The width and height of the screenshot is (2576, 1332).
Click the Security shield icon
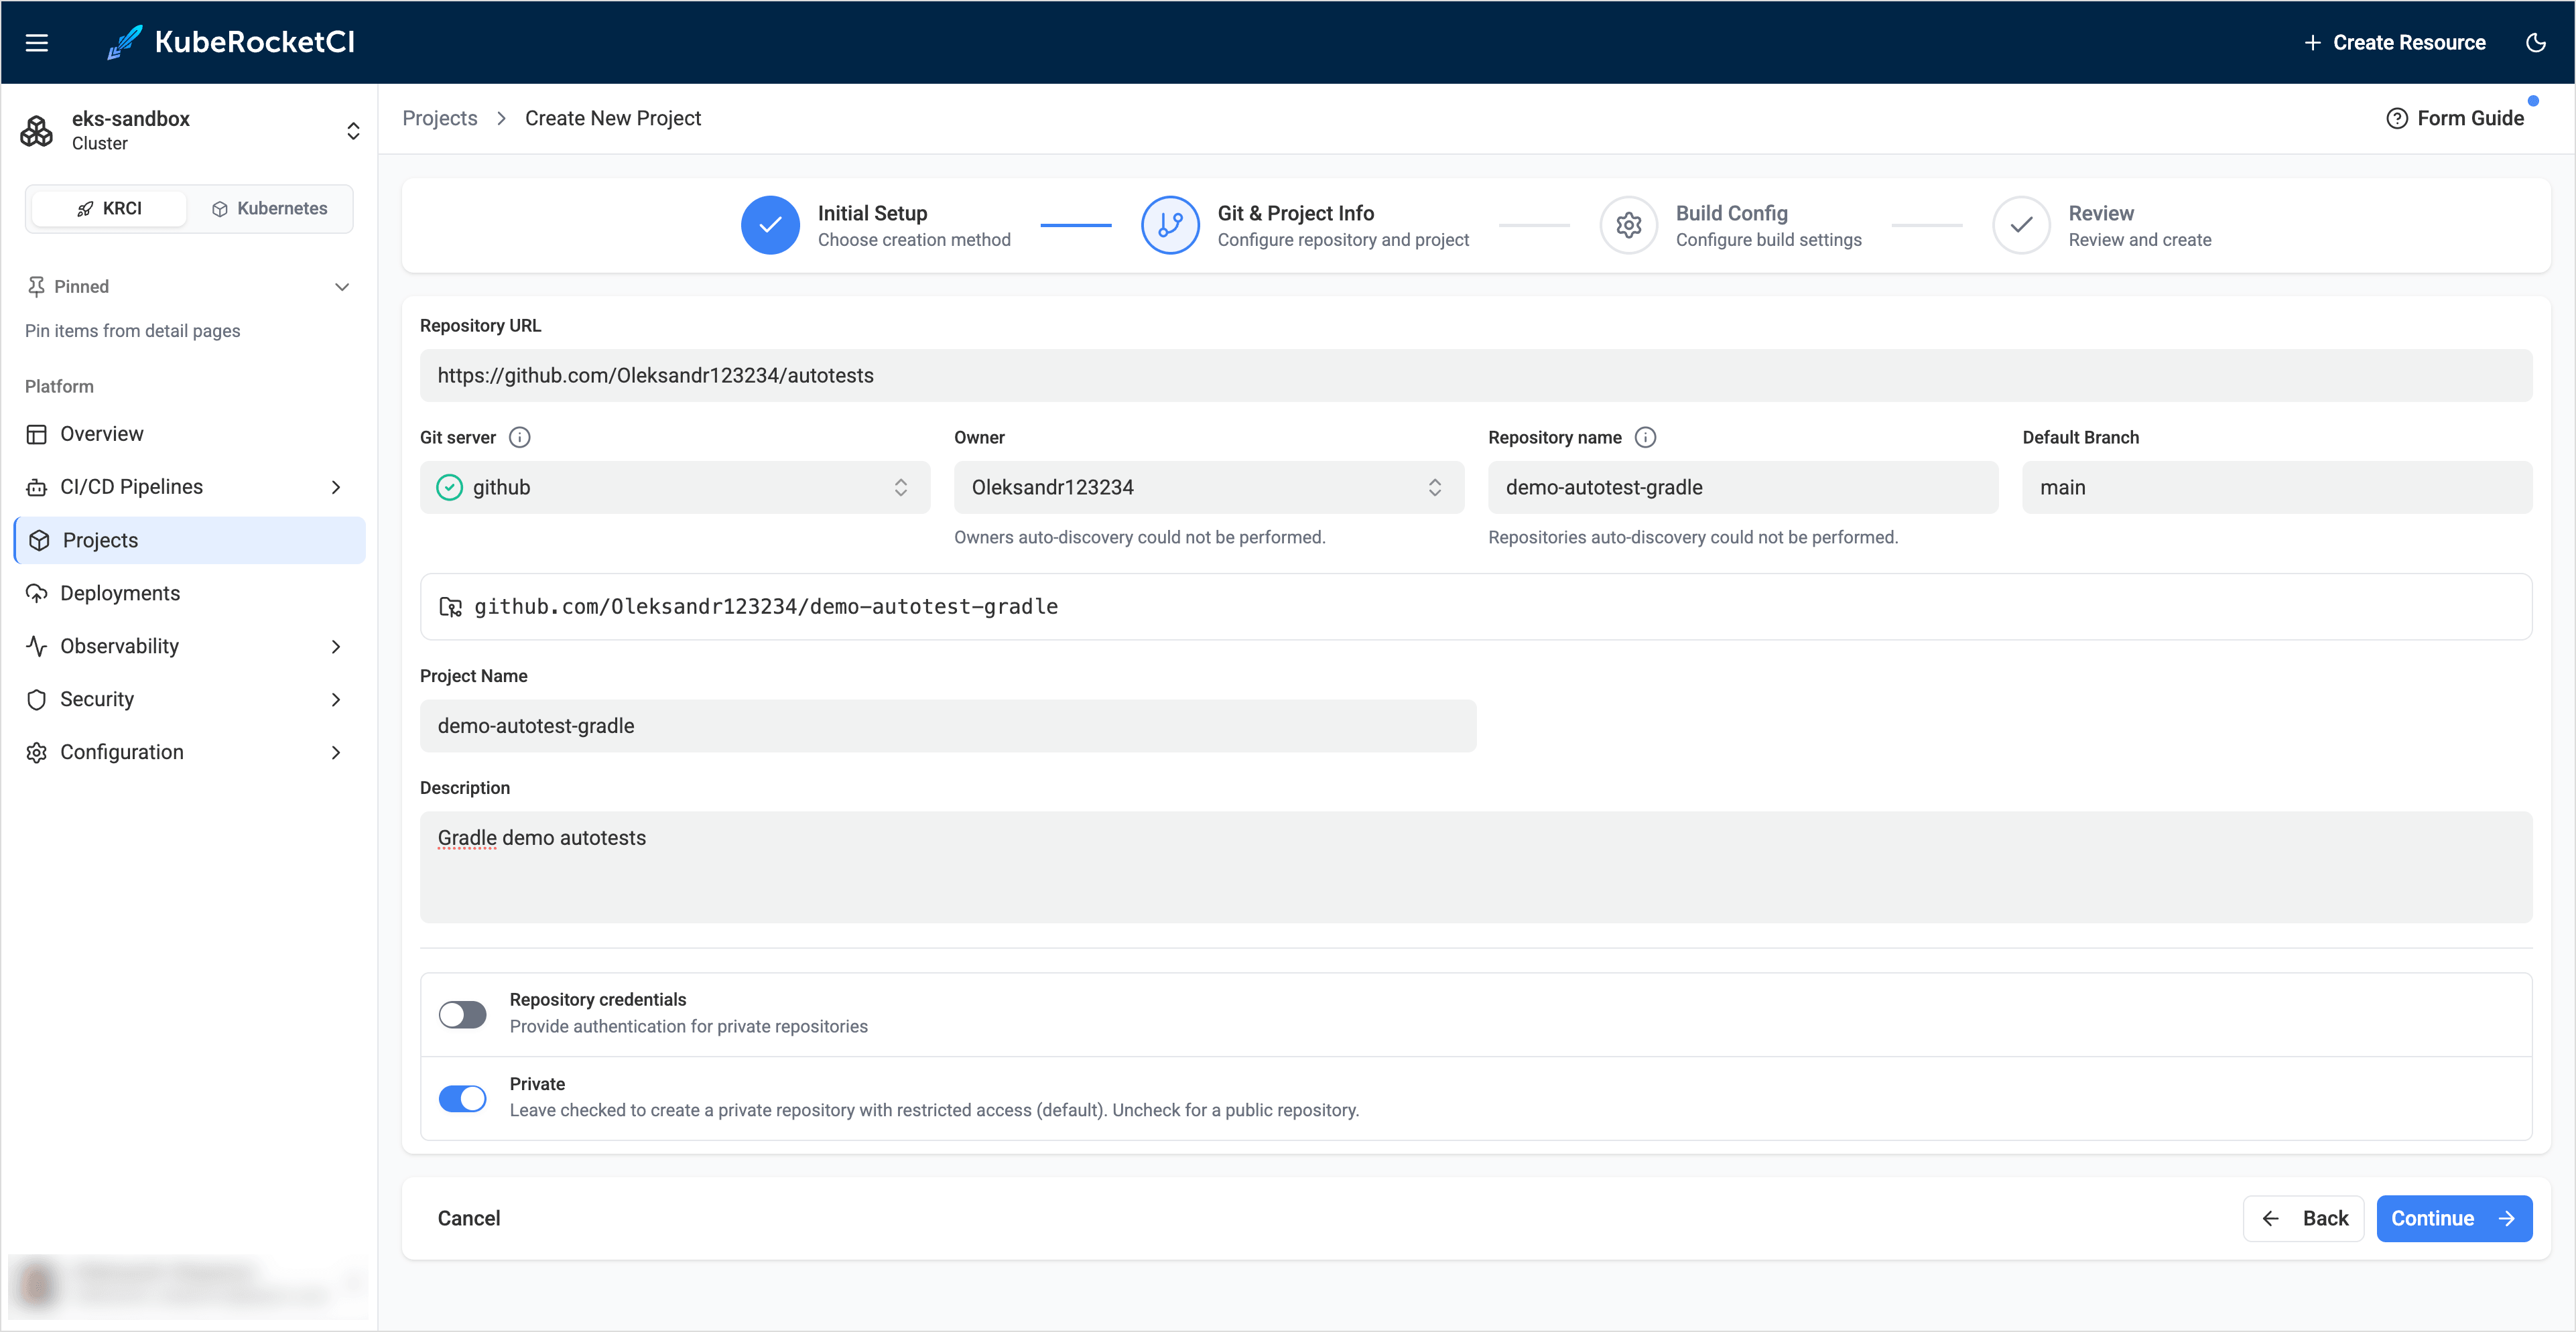pyautogui.click(x=37, y=699)
